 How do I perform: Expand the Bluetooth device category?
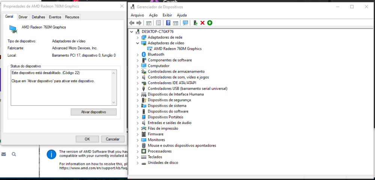(138, 54)
